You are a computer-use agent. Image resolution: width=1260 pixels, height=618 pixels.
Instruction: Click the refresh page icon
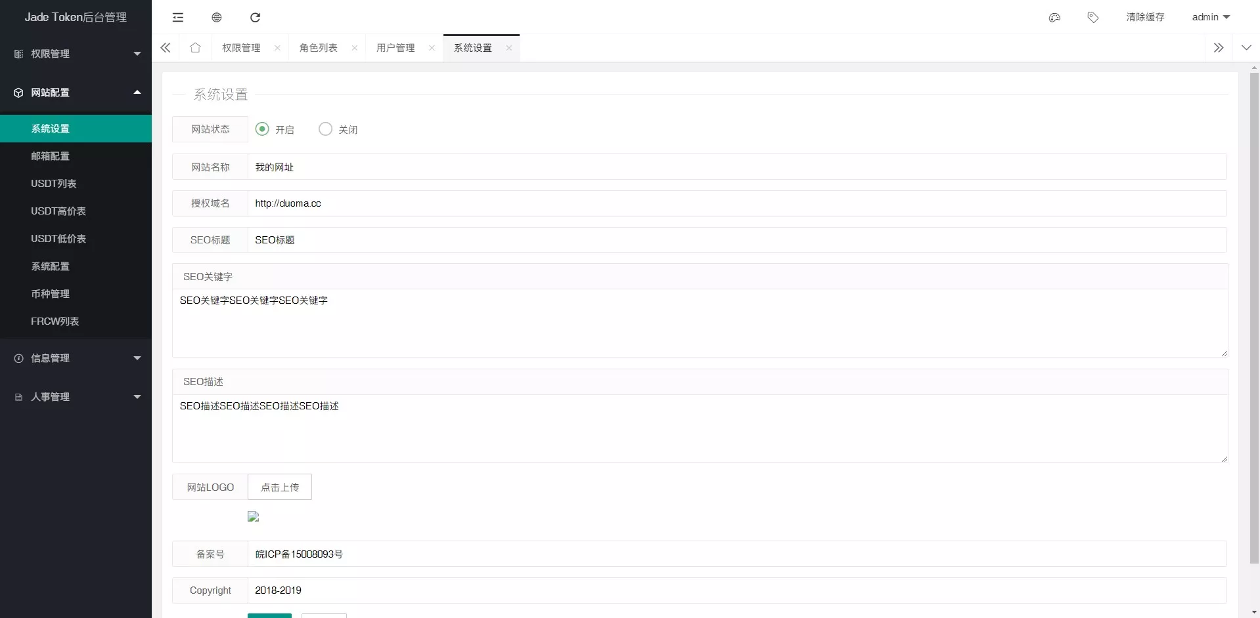pyautogui.click(x=256, y=18)
